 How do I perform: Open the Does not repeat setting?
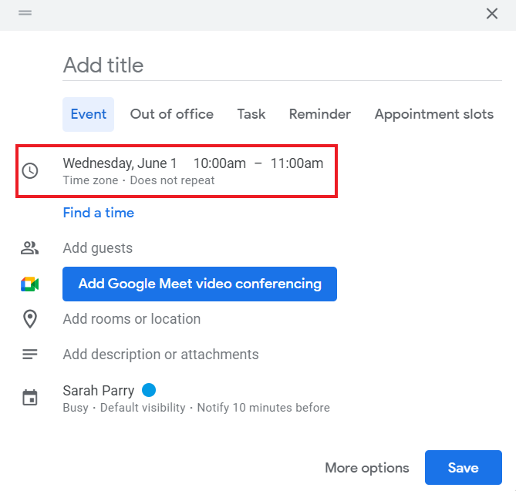(172, 180)
